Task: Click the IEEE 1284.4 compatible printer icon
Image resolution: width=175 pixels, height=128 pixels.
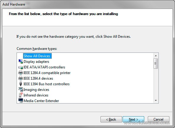Action: click(x=21, y=73)
